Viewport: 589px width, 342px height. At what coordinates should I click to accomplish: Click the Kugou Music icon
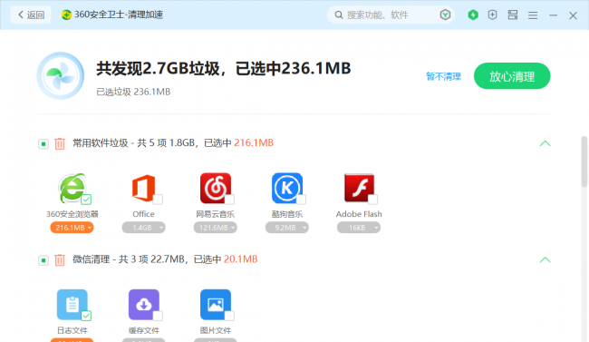pos(287,188)
